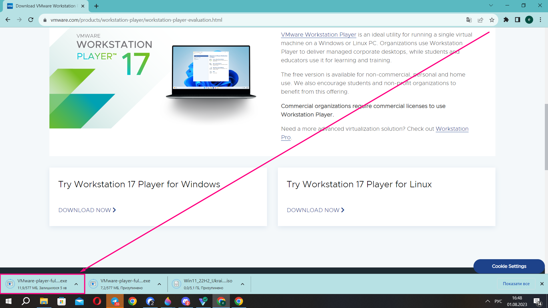
Task: Toggle the Chrome side panel
Action: point(517,20)
